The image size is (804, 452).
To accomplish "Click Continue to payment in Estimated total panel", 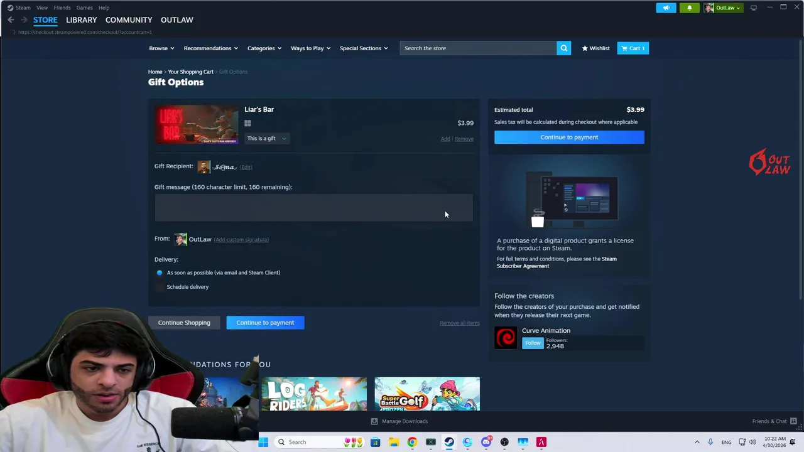I will coord(569,137).
